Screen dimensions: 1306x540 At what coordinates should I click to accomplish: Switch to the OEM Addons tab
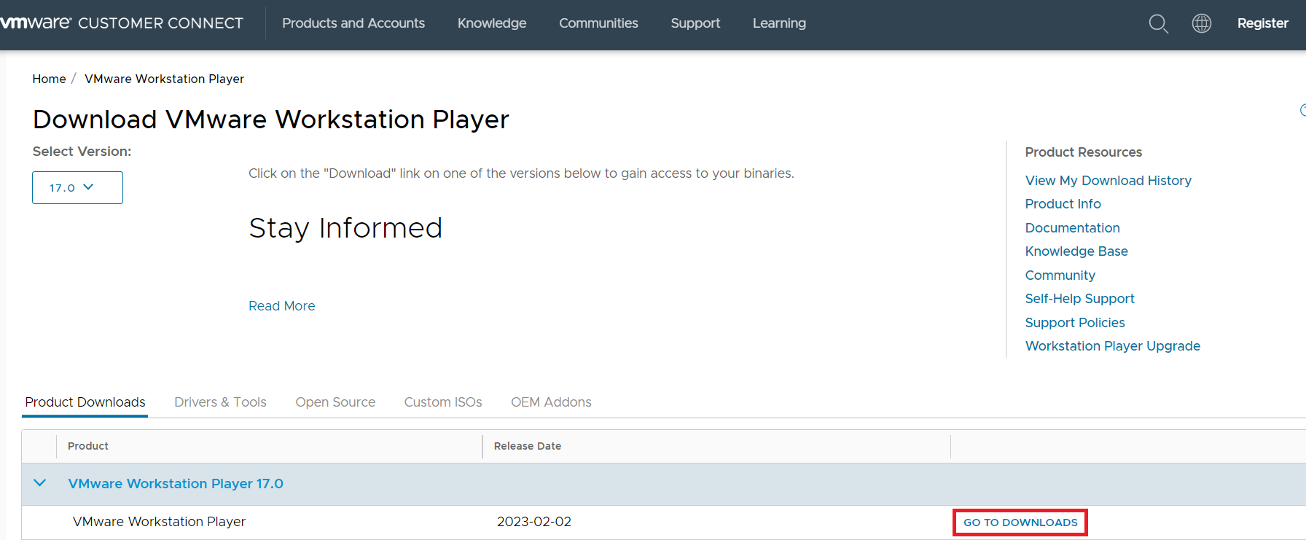point(551,402)
